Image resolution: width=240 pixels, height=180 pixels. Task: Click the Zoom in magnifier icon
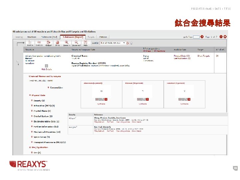[67, 43]
